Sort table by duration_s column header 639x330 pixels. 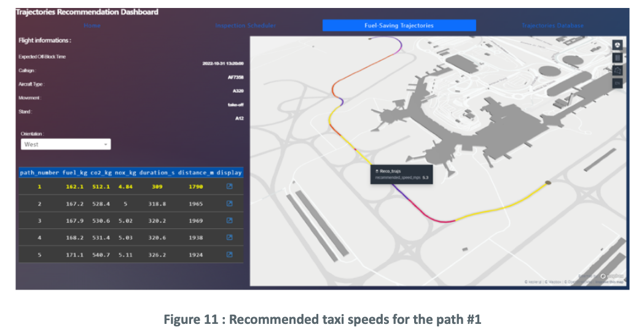click(157, 172)
